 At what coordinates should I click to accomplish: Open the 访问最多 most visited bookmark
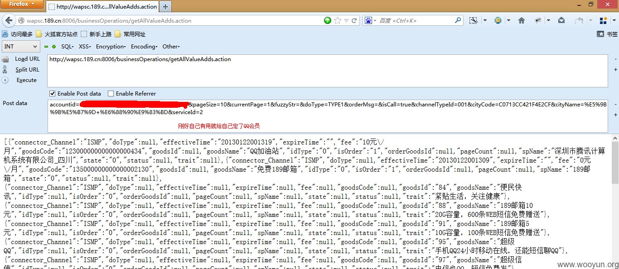point(17,34)
